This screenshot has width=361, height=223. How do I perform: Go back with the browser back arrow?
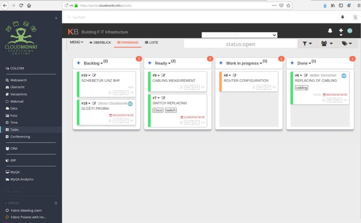click(x=5, y=5)
